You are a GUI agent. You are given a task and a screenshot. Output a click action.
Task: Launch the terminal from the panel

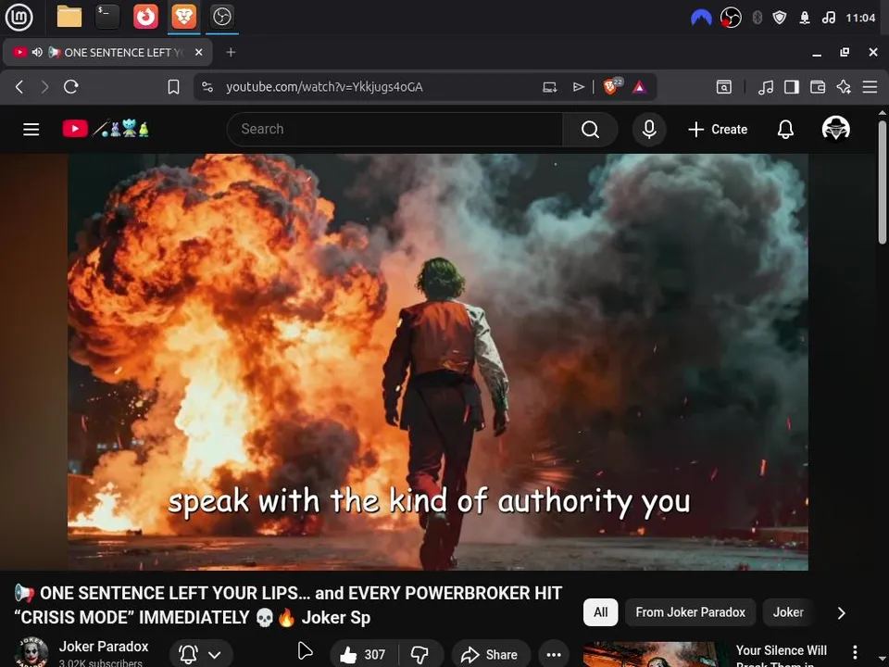107,17
